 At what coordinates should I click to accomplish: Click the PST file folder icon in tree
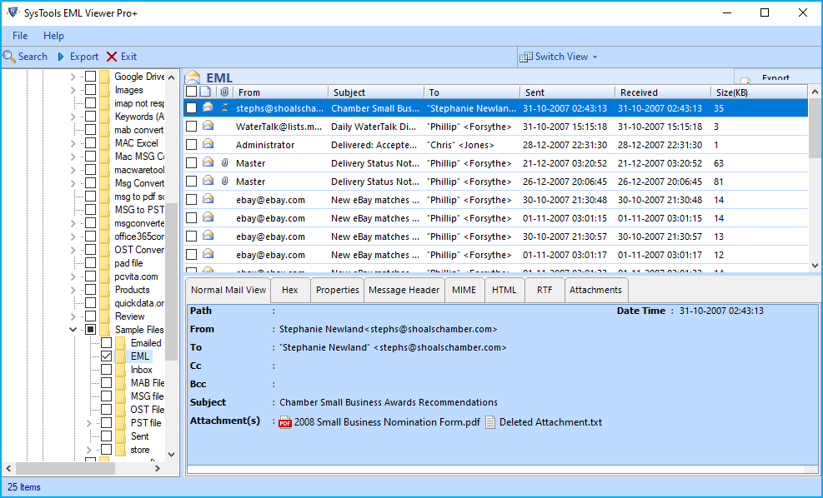point(120,423)
